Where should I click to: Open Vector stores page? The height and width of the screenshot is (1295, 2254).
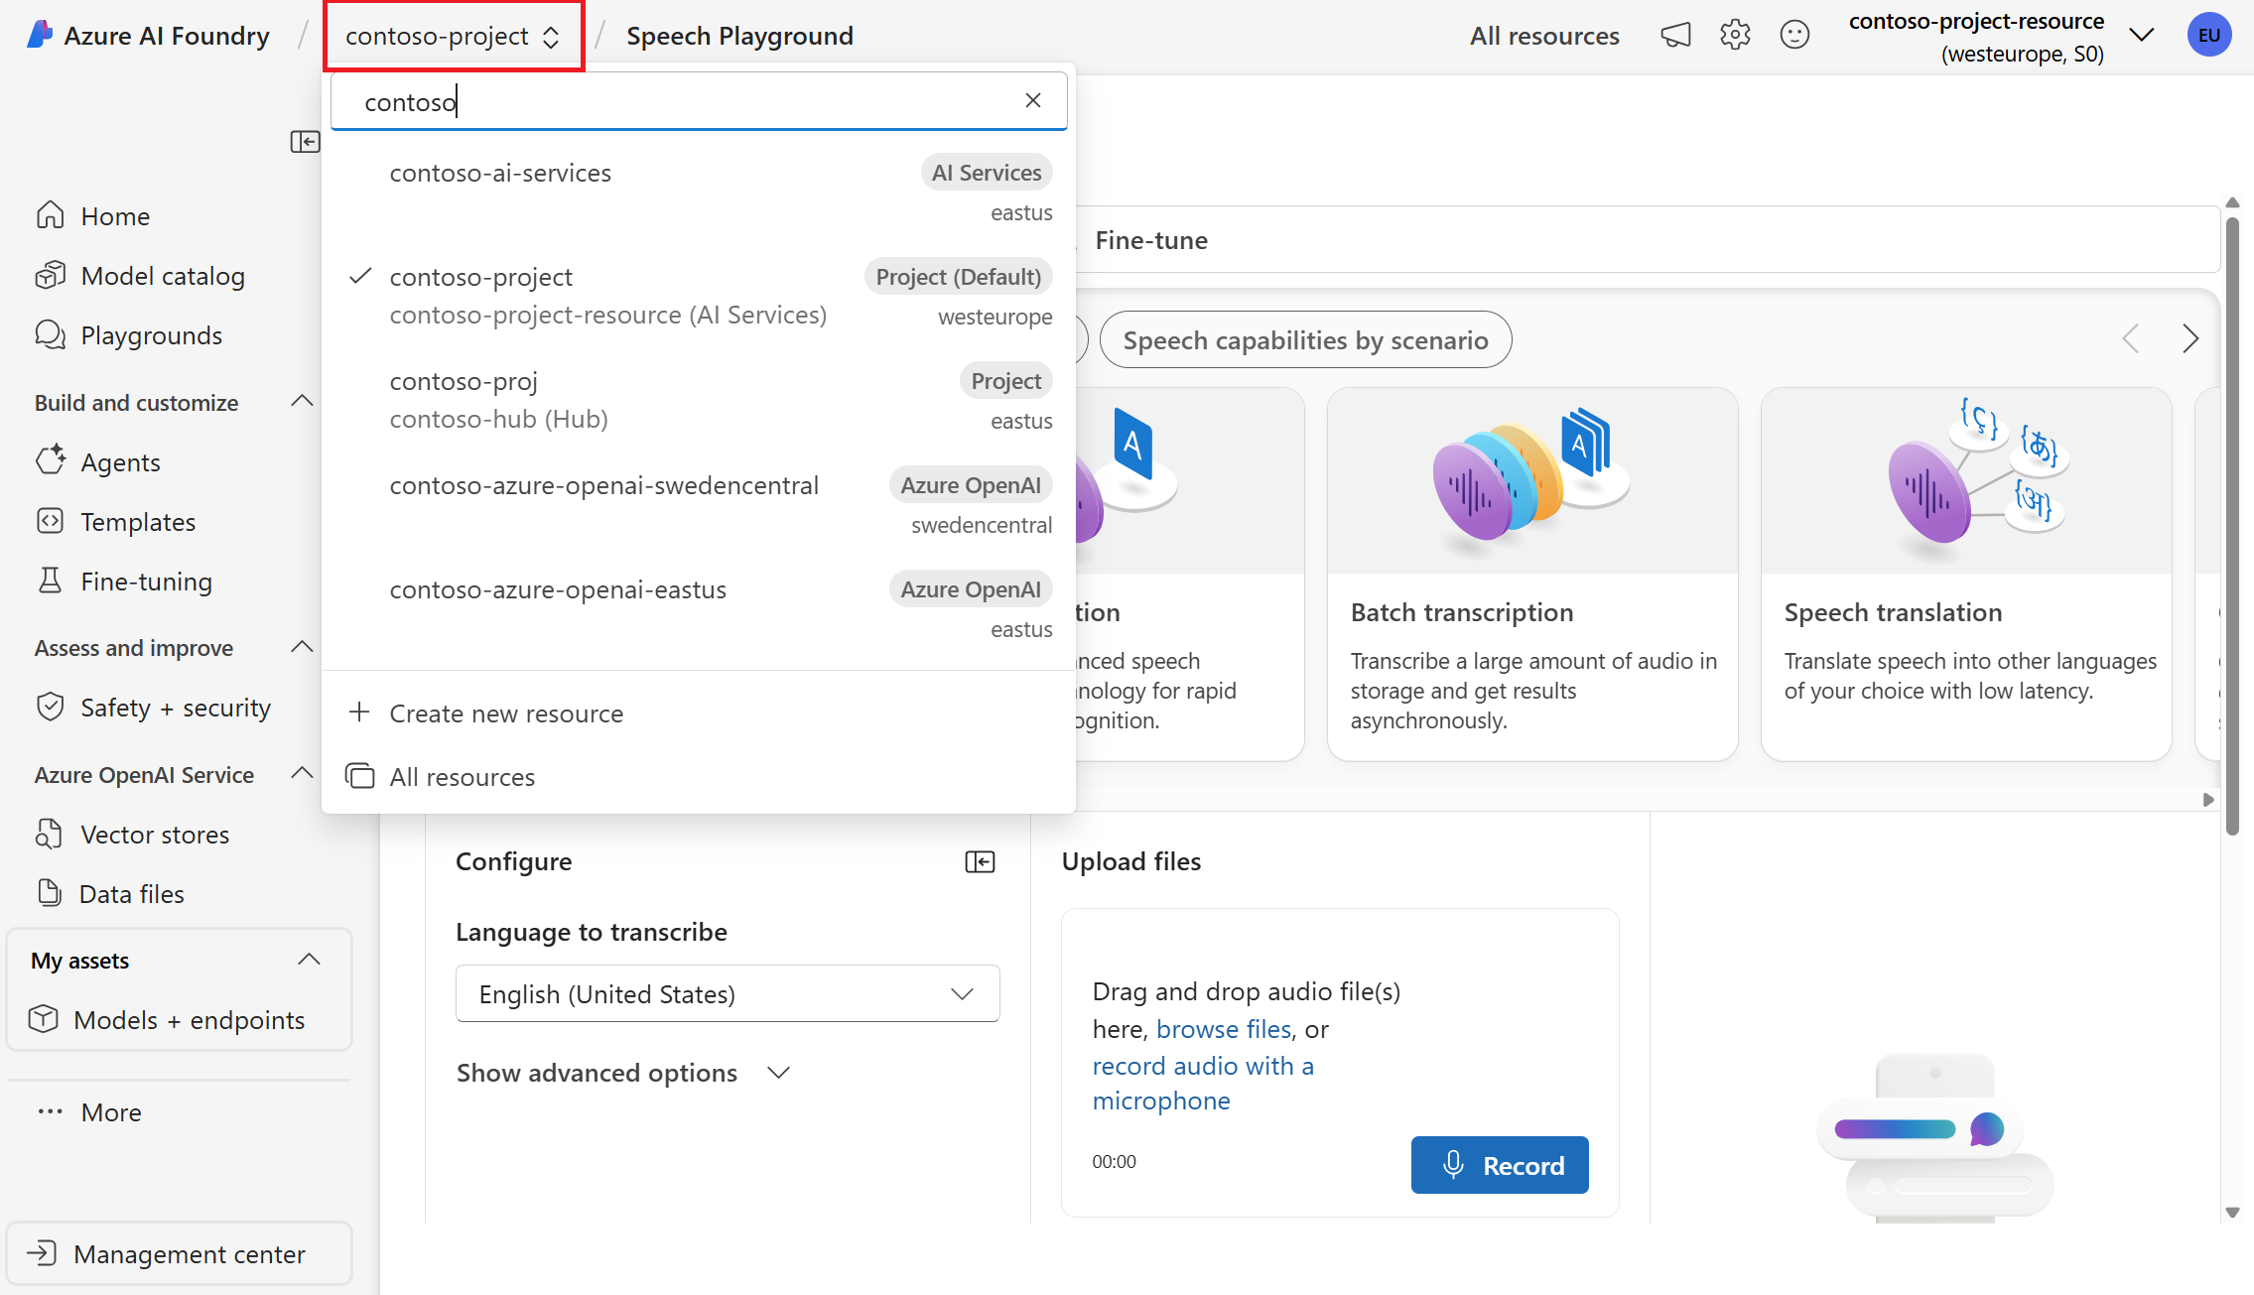pyautogui.click(x=133, y=835)
